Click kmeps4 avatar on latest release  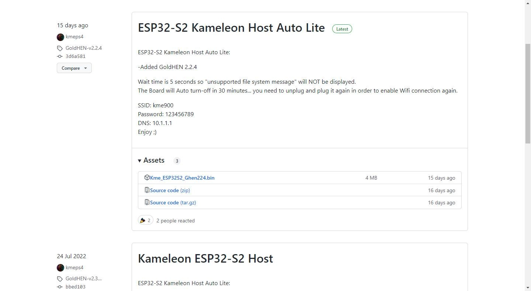click(60, 37)
